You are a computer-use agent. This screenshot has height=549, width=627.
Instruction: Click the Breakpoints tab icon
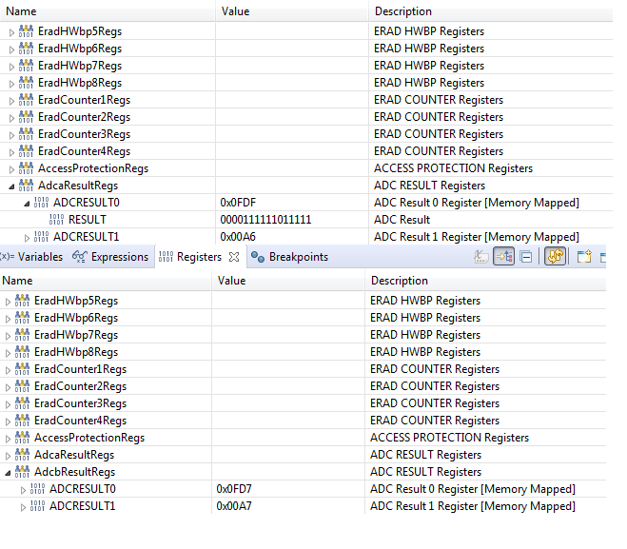coord(258,257)
